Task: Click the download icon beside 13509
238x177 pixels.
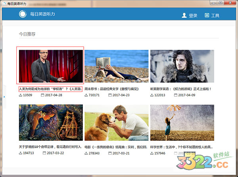Action: pyautogui.click(x=21, y=95)
